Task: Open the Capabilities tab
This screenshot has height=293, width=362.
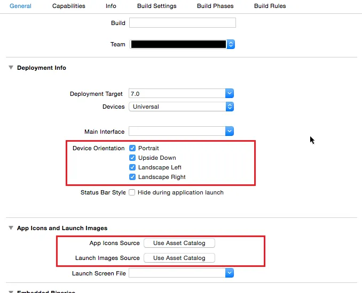Action: 68,6
